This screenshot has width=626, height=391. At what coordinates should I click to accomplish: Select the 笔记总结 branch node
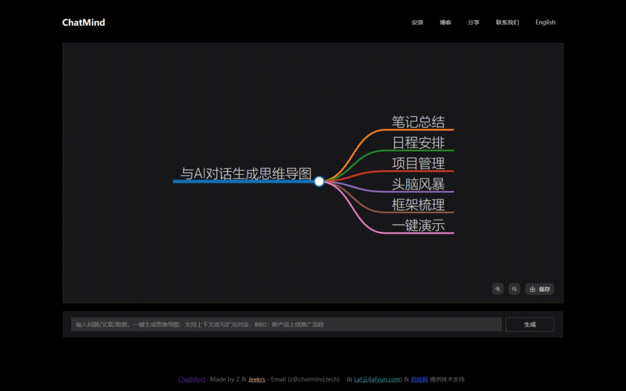click(418, 122)
